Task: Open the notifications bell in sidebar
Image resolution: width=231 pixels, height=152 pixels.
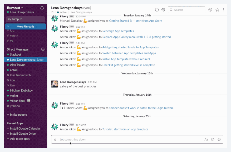Action: click(42, 8)
